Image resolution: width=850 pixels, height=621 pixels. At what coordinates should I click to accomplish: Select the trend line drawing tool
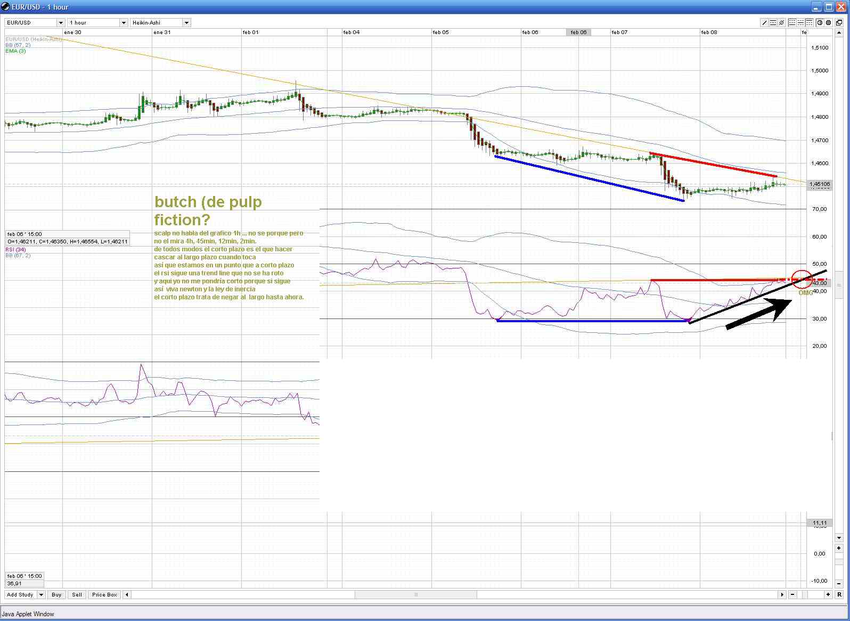765,22
